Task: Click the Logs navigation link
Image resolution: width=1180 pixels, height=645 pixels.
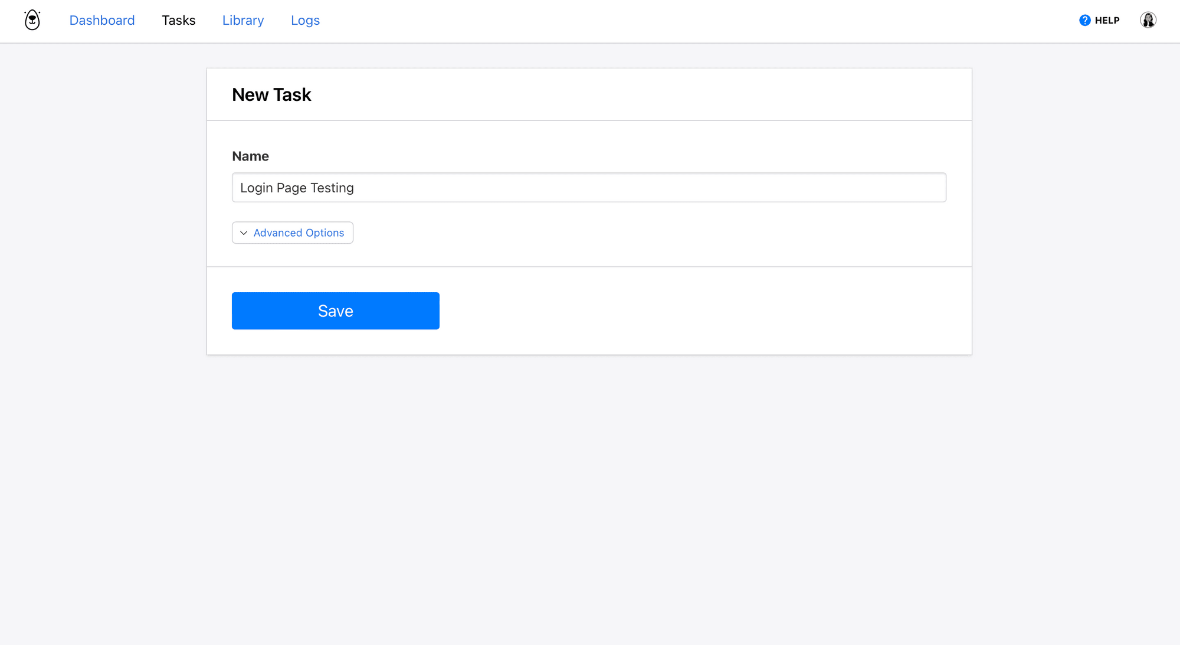Action: [x=305, y=21]
